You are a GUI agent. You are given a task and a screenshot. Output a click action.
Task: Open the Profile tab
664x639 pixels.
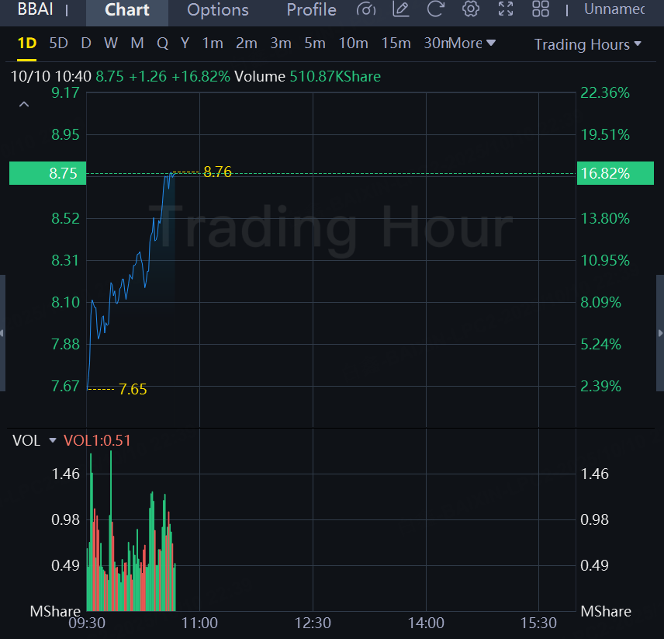coord(311,10)
